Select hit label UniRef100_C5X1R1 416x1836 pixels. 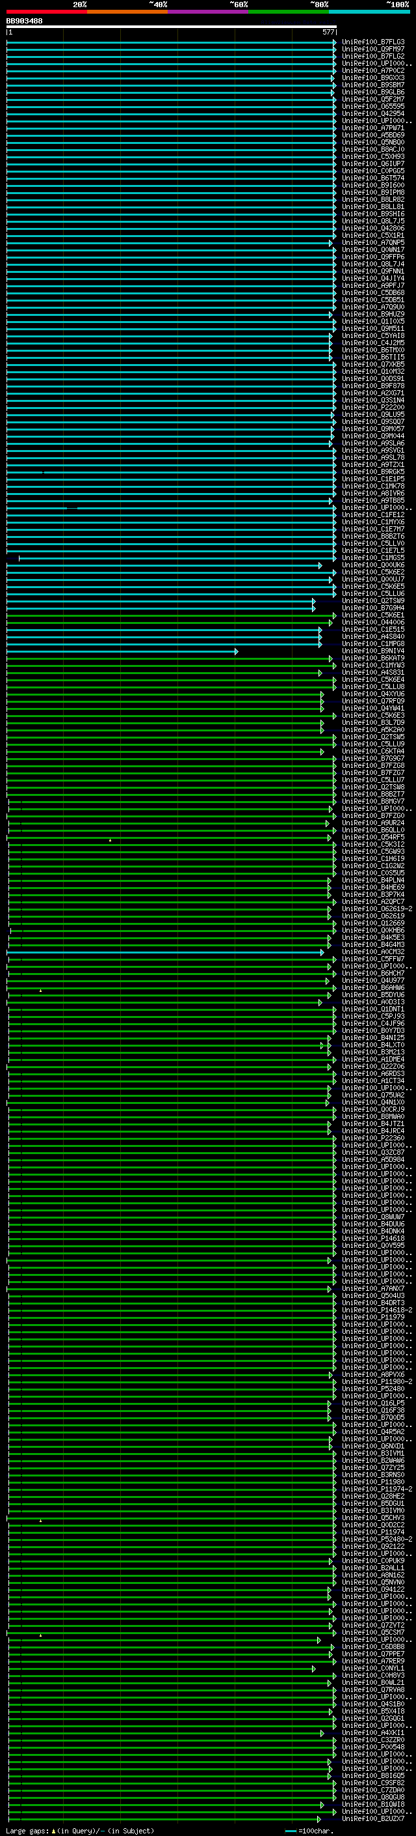coord(373,236)
